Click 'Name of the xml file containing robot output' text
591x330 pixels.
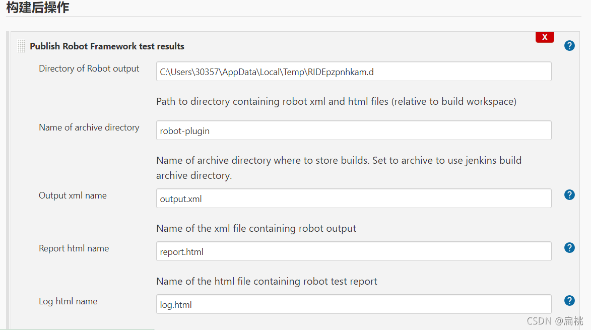pos(256,229)
